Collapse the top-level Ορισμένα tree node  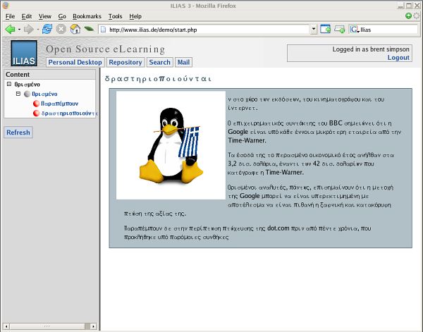click(9, 84)
